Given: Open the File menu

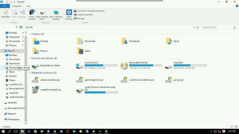Looking at the screenshot, I should 5,6.
